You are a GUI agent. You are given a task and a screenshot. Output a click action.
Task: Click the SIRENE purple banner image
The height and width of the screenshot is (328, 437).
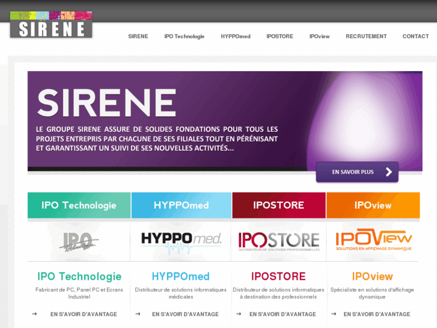click(x=225, y=121)
